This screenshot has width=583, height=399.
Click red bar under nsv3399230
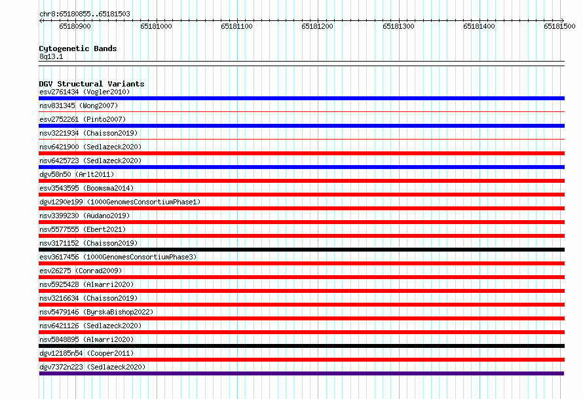pos(301,222)
